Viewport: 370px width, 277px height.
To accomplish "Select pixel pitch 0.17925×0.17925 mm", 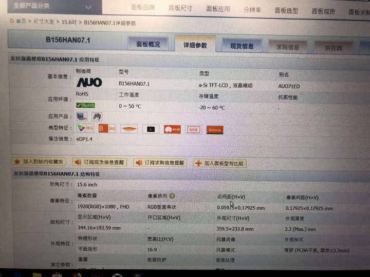I will coord(309,208).
